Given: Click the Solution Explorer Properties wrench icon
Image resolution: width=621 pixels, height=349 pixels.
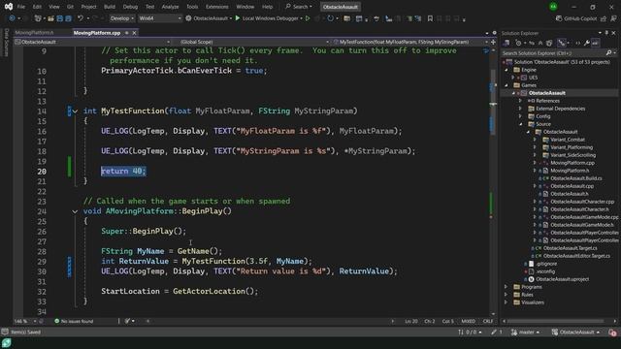Looking at the screenshot, I should 586,43.
